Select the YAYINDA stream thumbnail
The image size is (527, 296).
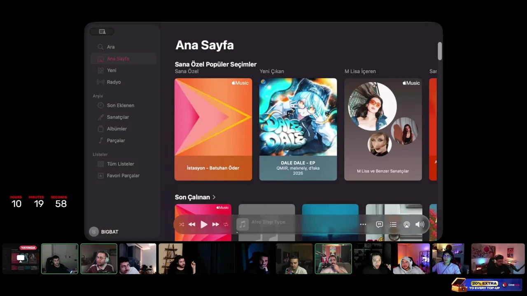[21, 259]
